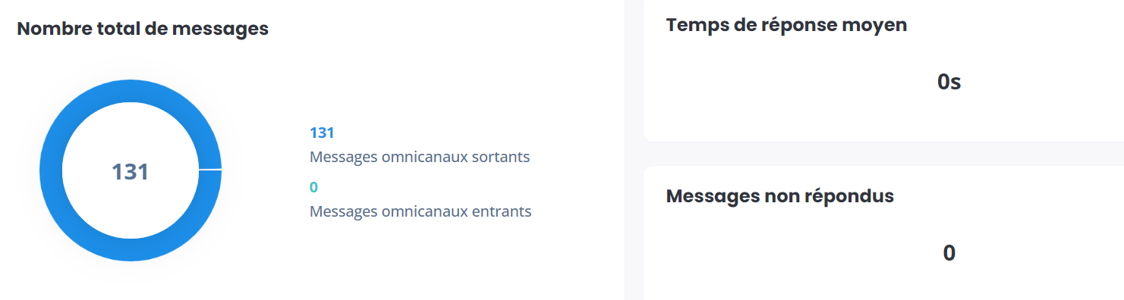The height and width of the screenshot is (300, 1124).
Task: Select the 'Messages omnicanaux sortants' legend label
Action: click(420, 158)
